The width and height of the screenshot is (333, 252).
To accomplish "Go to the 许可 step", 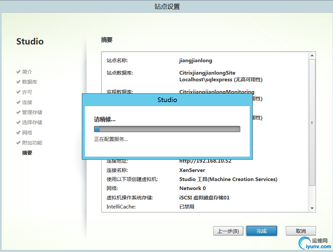I will pos(27,92).
